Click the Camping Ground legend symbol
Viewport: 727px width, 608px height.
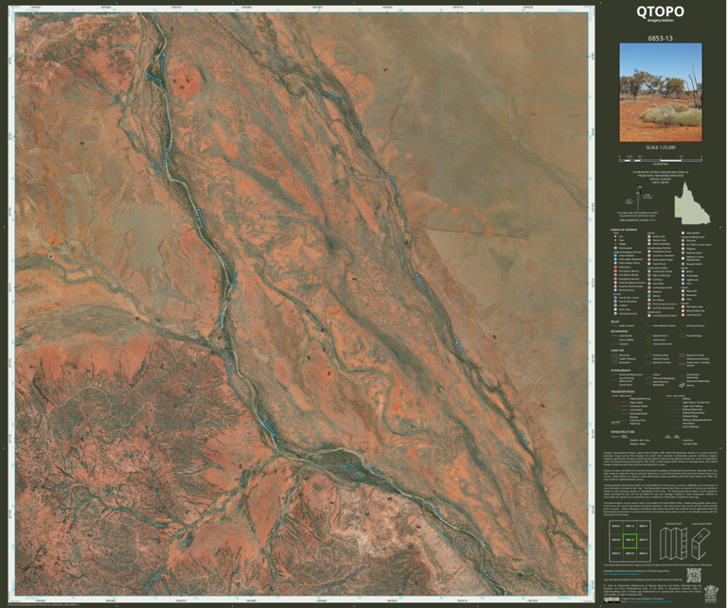click(615, 314)
